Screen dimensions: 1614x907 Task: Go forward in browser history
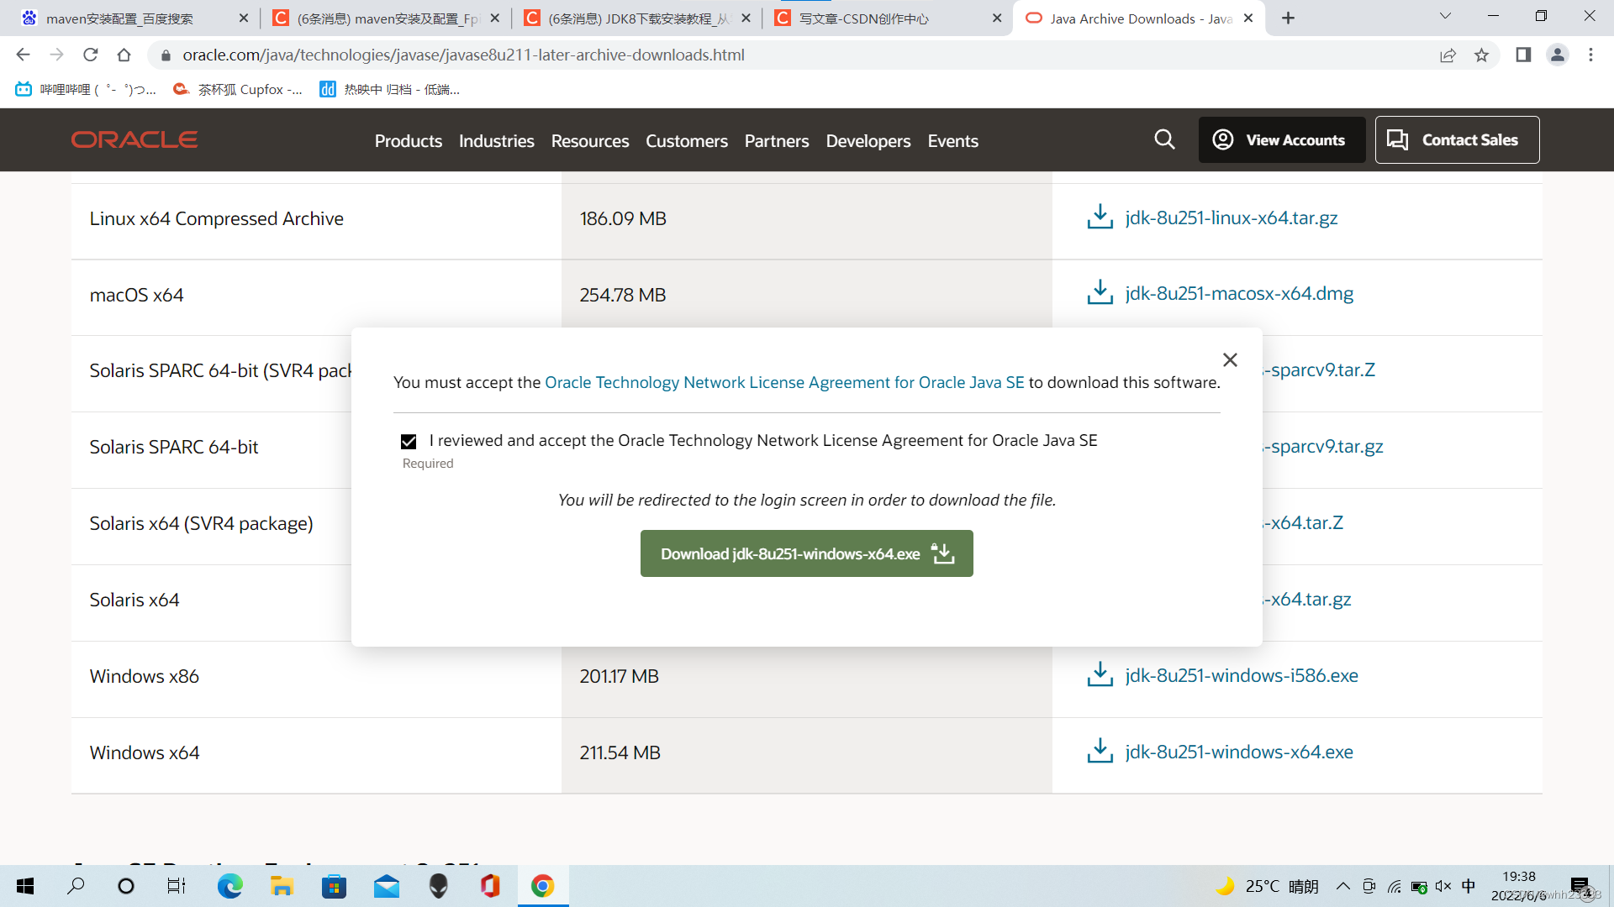point(56,55)
